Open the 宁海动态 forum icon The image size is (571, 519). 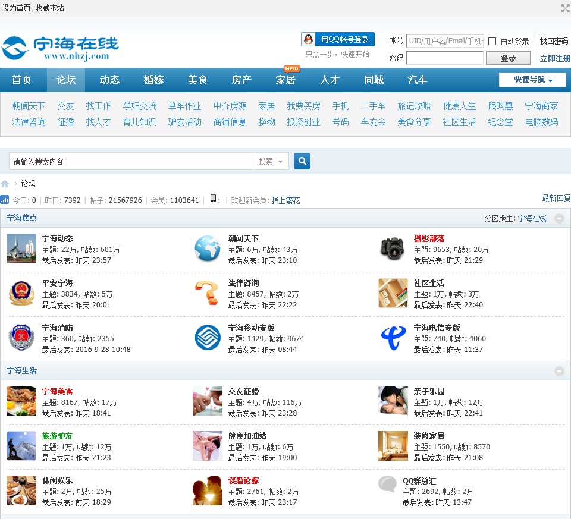[21, 249]
